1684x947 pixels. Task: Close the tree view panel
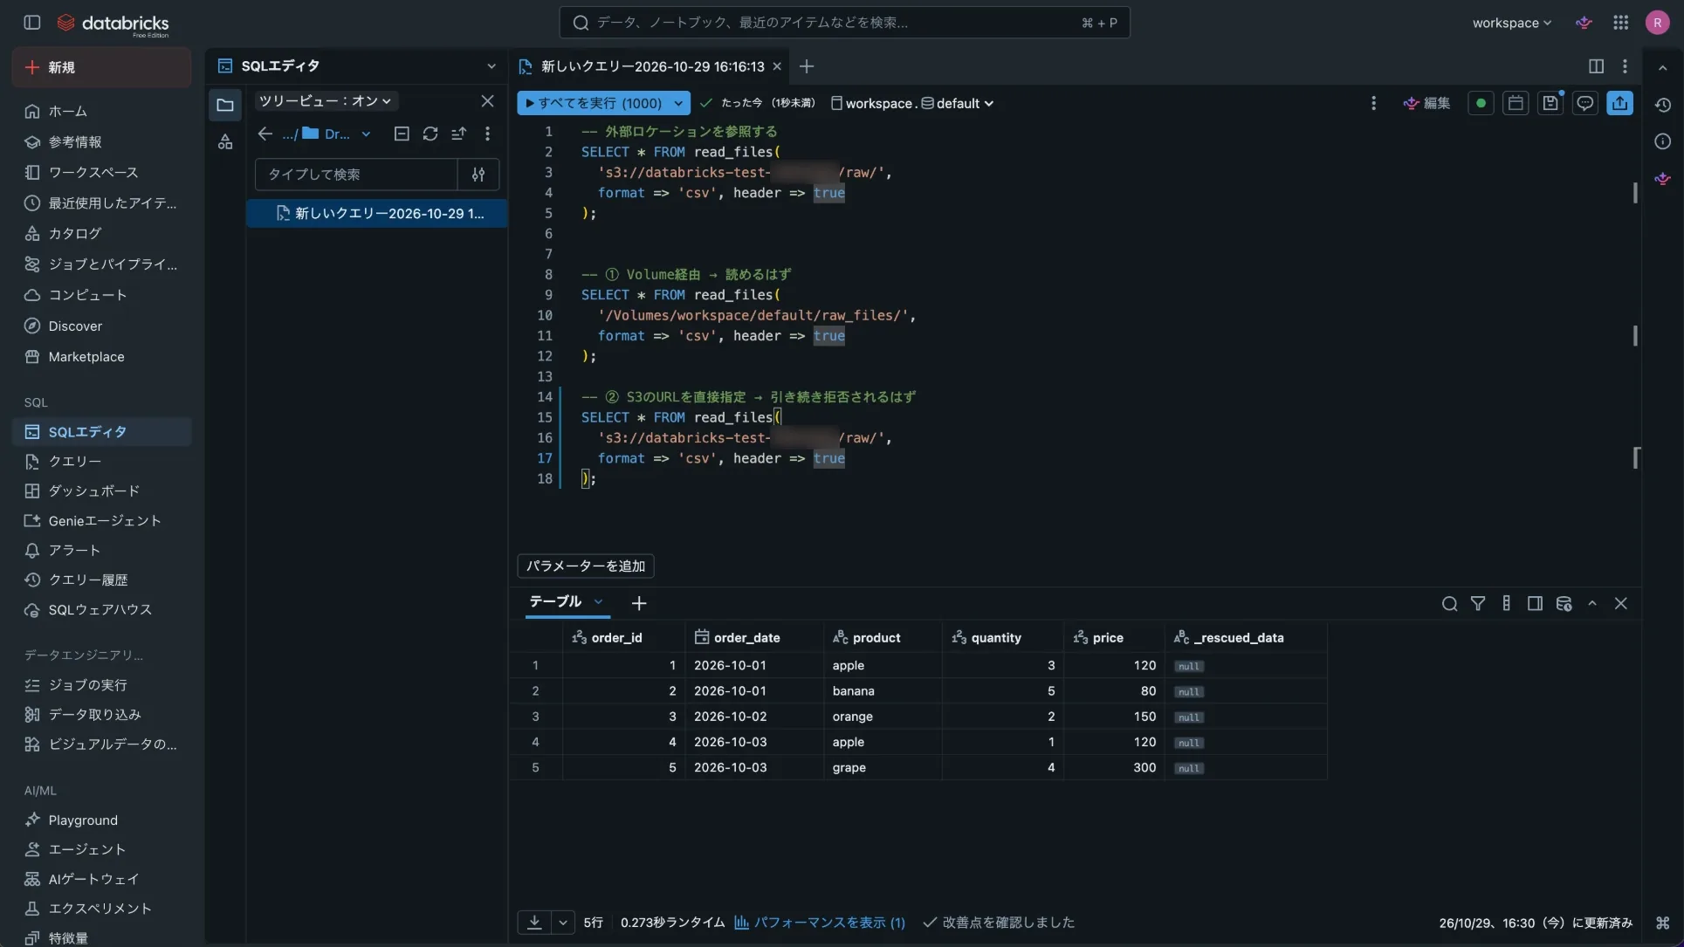(x=487, y=101)
